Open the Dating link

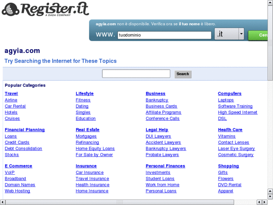click(82, 106)
